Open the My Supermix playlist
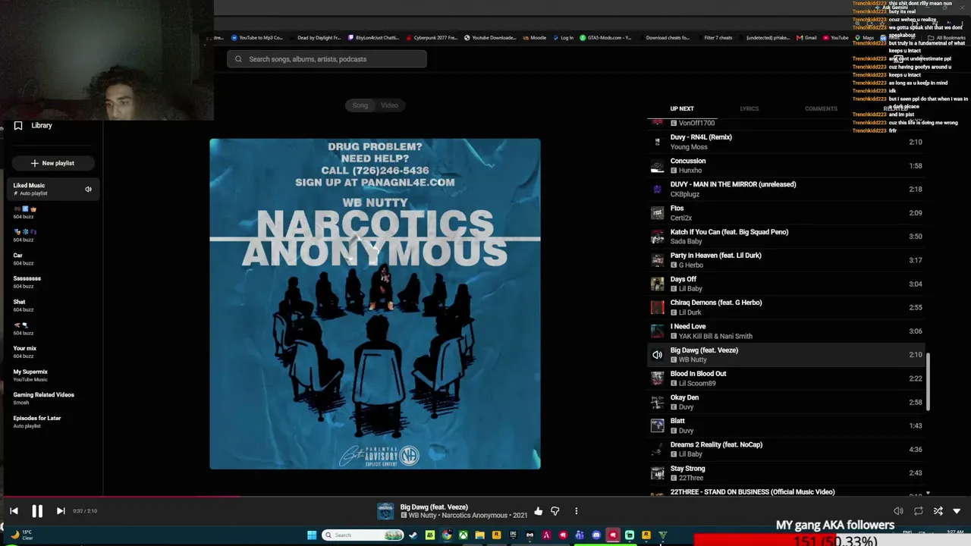This screenshot has height=546, width=971. point(52,375)
